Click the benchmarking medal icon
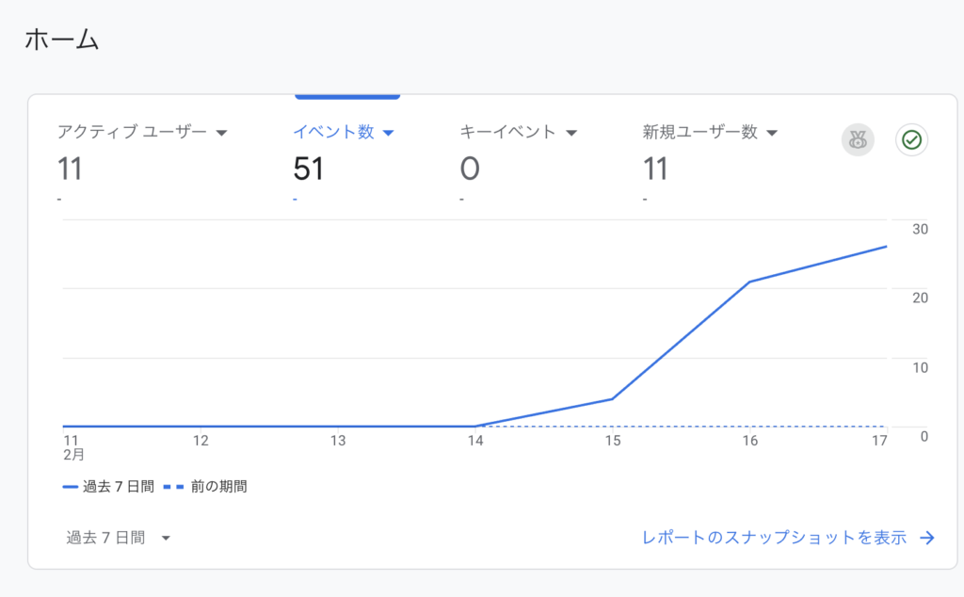The height and width of the screenshot is (597, 964). pyautogui.click(x=858, y=139)
